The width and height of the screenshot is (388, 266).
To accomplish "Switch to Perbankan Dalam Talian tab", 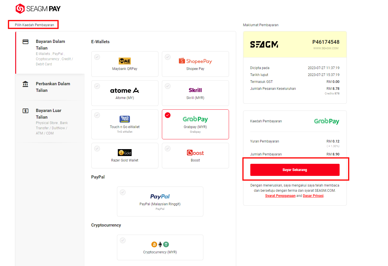I will click(50, 87).
